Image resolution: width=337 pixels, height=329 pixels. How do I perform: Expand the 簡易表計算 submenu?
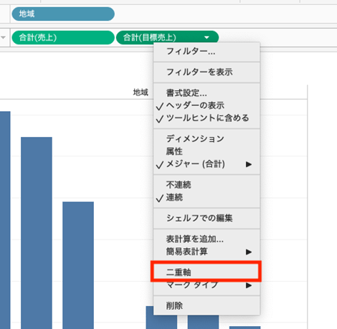[x=207, y=252]
